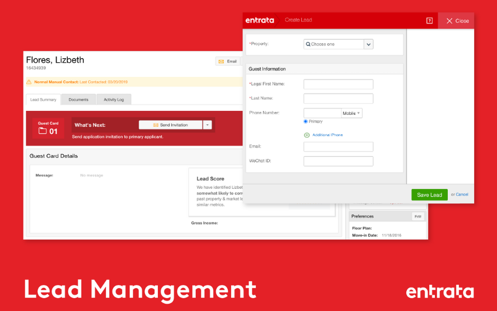Select the Primary phone radio button
Screen dimensions: 497x311
[306, 122]
